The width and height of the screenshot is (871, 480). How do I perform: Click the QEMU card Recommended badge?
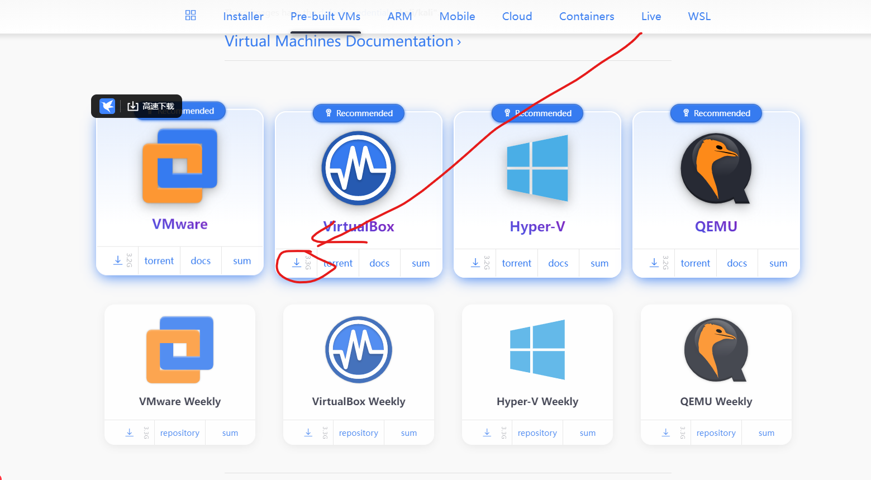click(716, 113)
